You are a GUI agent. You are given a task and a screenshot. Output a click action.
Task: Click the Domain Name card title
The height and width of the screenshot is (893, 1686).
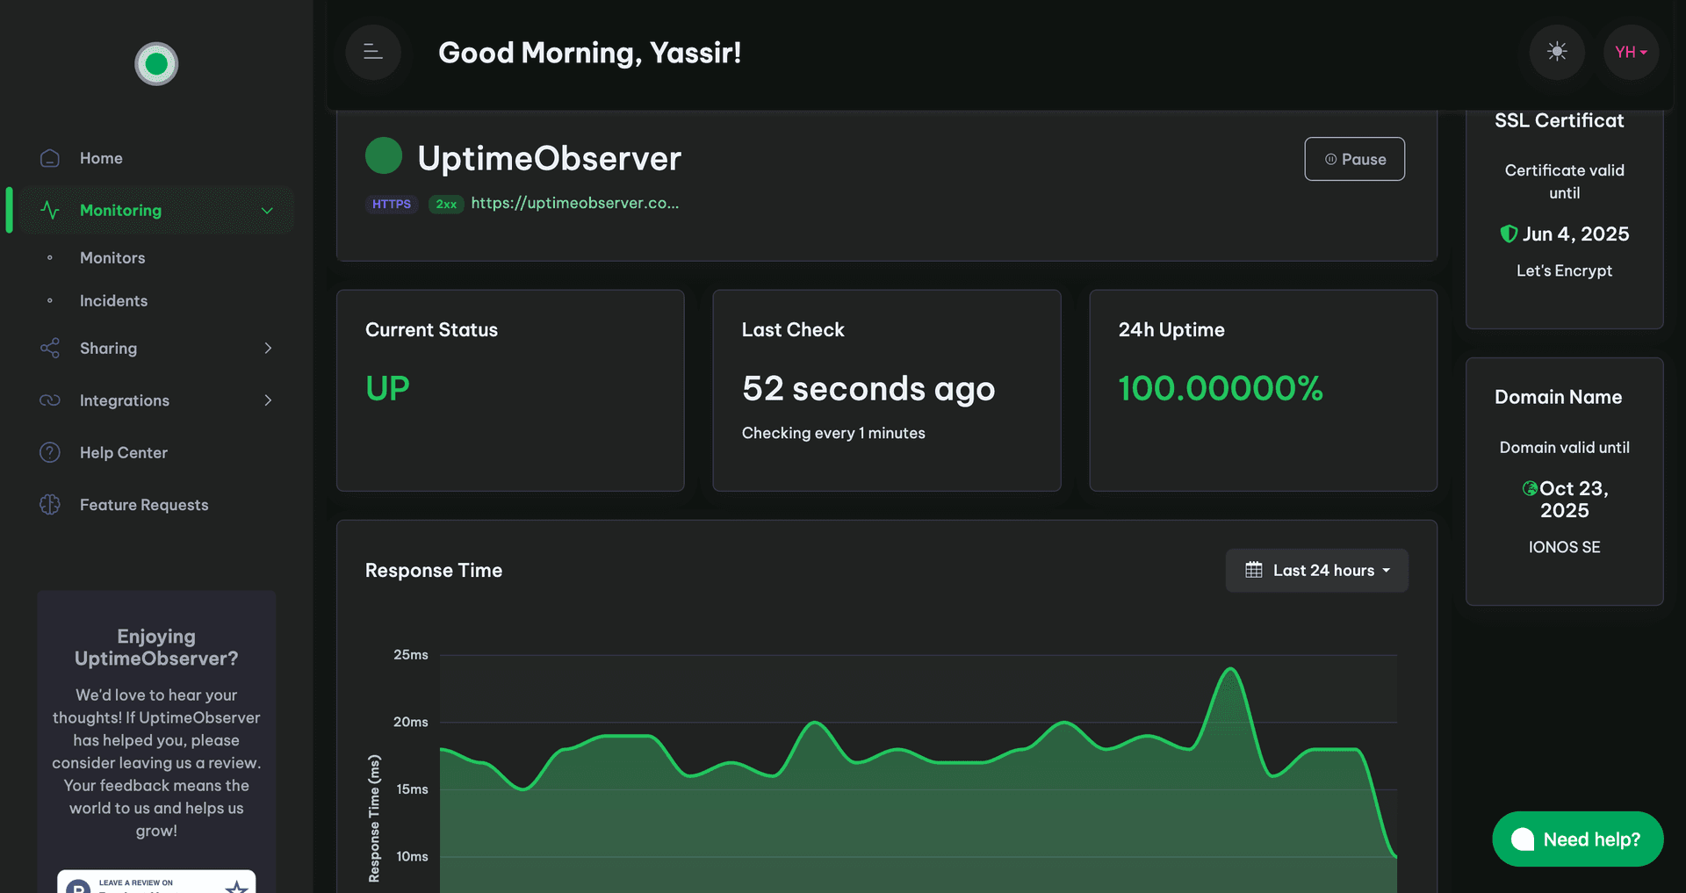[1558, 397]
